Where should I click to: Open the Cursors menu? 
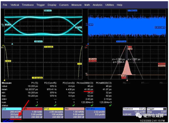[x=64, y=5]
